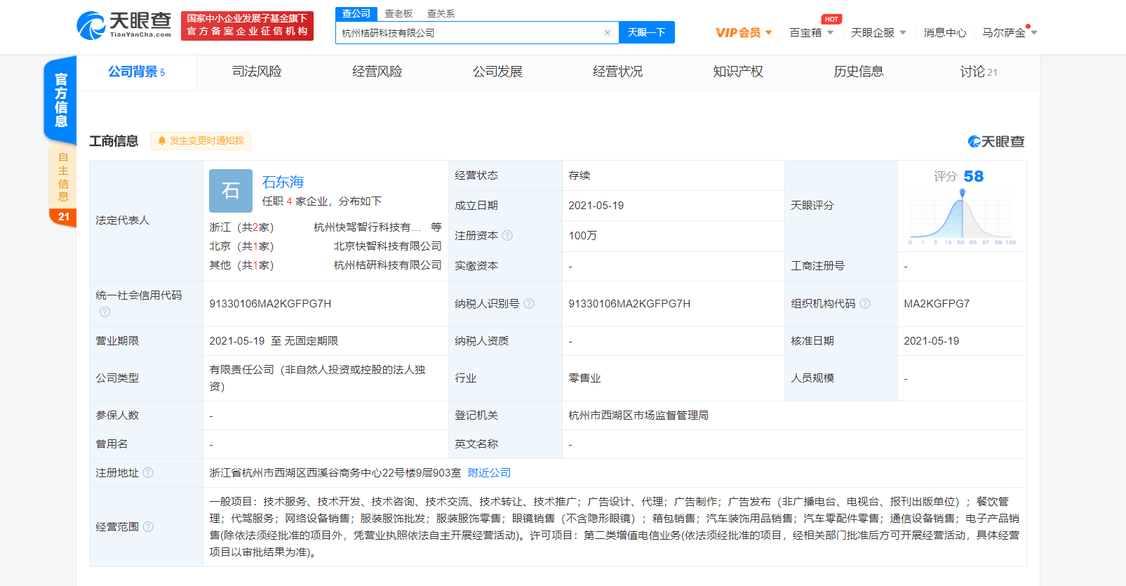Click the 杭州市西湖区市场监督管理局 value
Screen dimensions: 1126x586
point(638,415)
